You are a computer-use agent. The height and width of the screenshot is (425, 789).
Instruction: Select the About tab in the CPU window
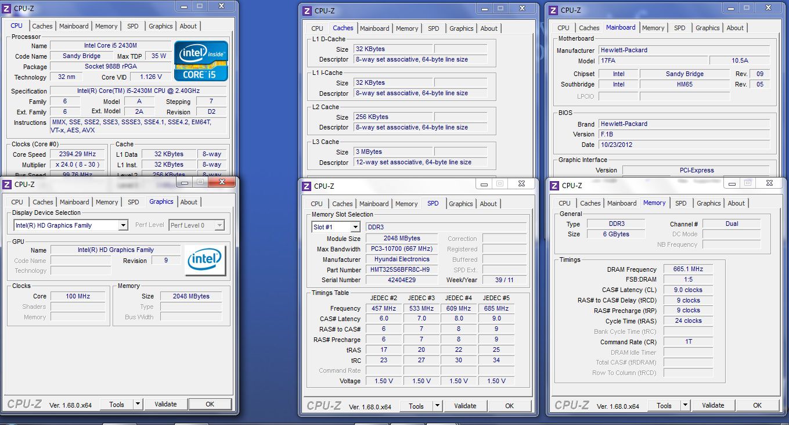[188, 26]
